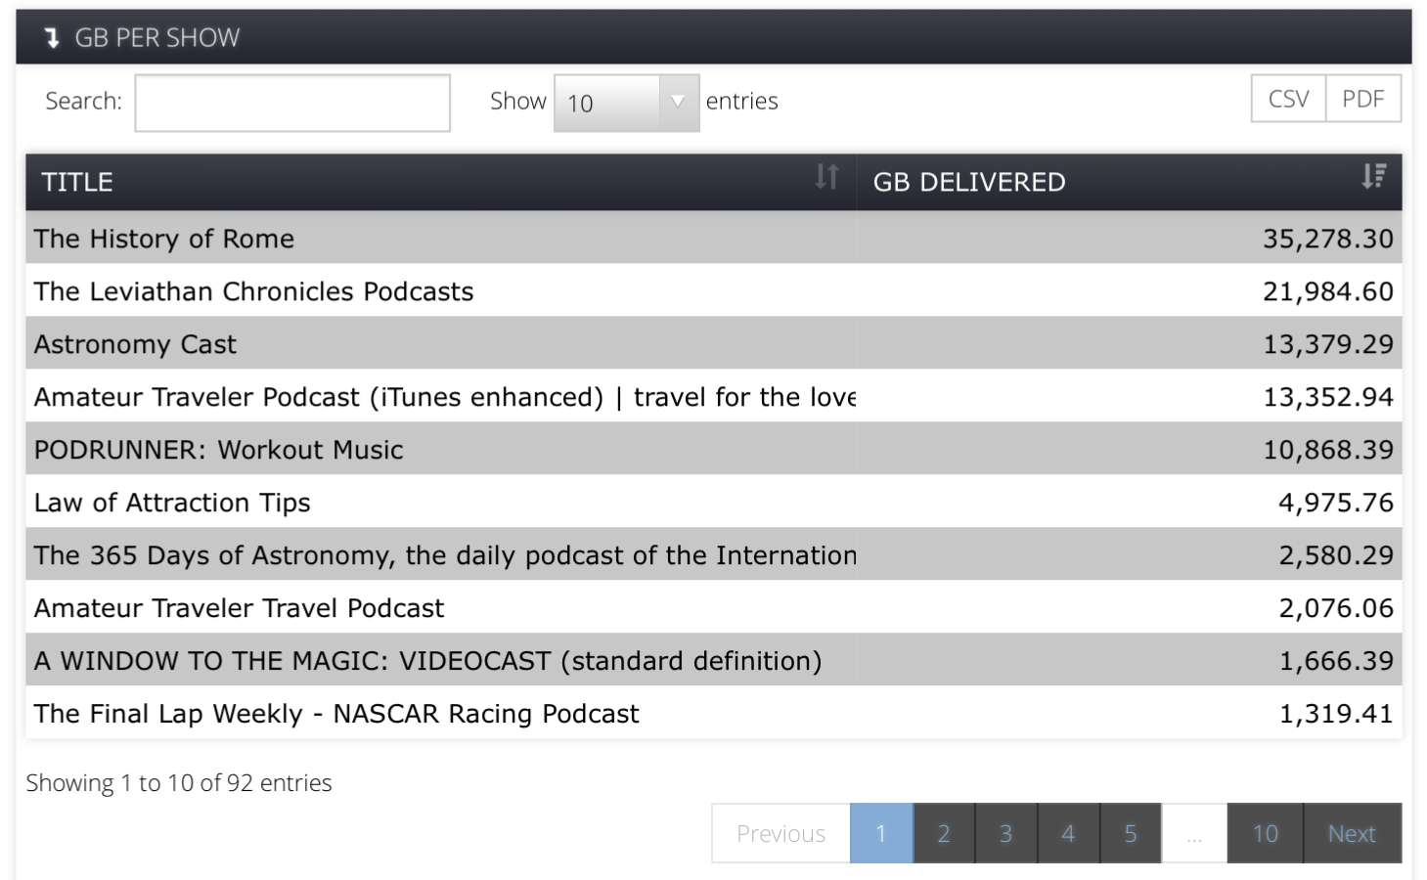Select The History of Rome row title
Viewport: 1427px width, 880px height.
click(x=164, y=239)
